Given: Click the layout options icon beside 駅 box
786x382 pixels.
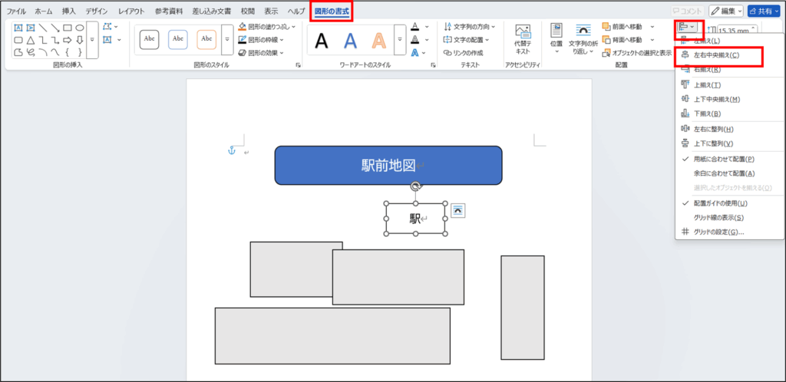Looking at the screenshot, I should [457, 209].
